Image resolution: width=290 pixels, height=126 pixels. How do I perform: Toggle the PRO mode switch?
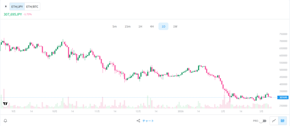click(263, 121)
